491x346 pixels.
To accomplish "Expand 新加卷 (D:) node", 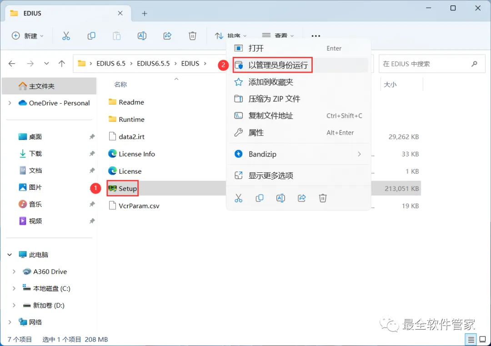I will pyautogui.click(x=14, y=305).
